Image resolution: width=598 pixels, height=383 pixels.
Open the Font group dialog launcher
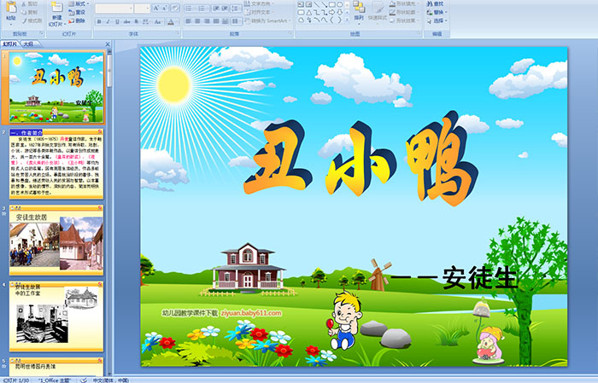(178, 34)
